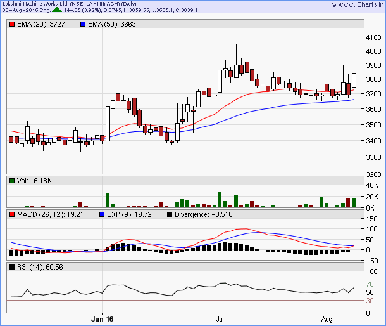Viewport: 386px width, 326px height.
Task: Click the 3500 price axis label
Action: point(373,124)
